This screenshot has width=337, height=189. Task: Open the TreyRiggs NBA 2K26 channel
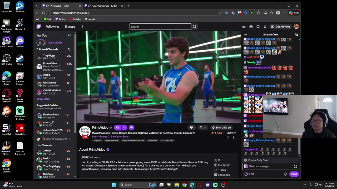(54, 57)
